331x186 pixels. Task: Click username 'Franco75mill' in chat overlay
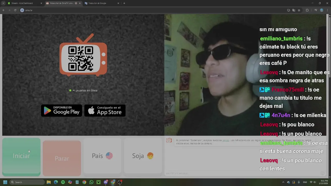pos(288,90)
